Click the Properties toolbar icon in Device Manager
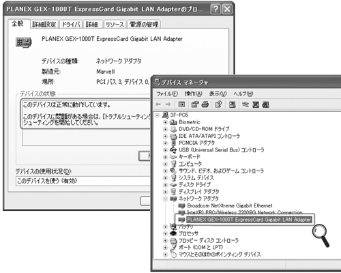The image size is (341, 273). pyautogui.click(x=195, y=104)
